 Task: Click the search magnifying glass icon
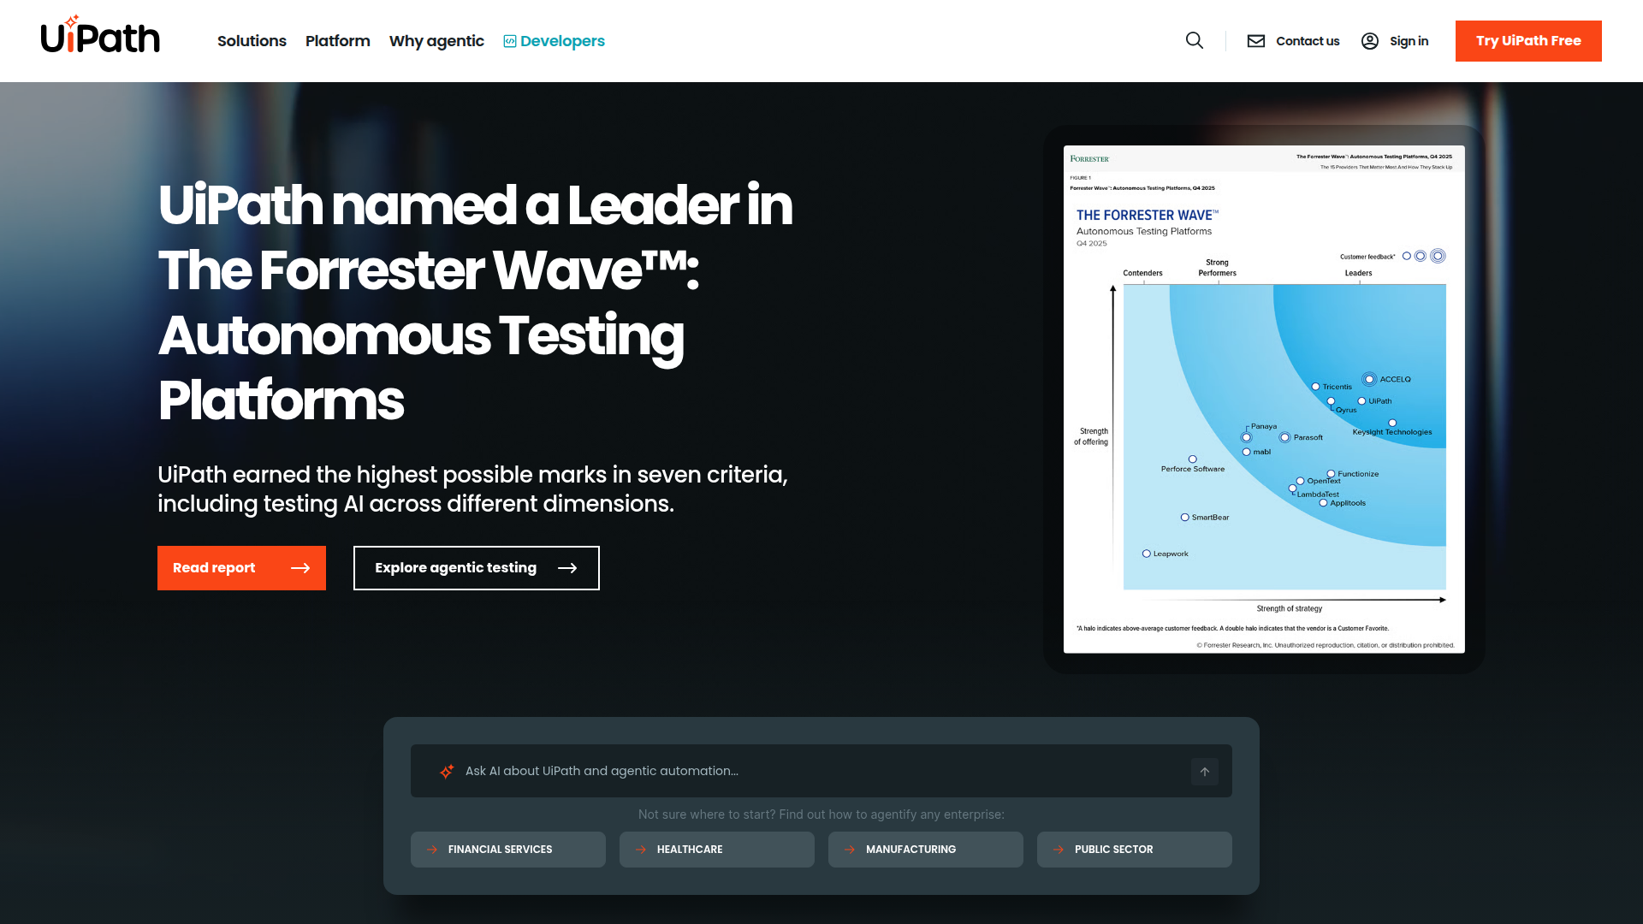[1195, 40]
